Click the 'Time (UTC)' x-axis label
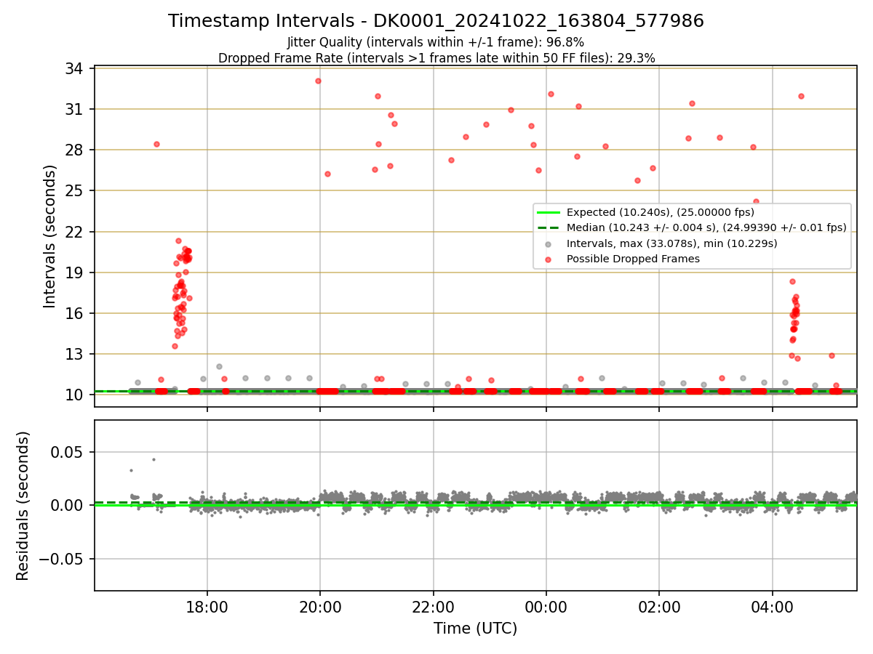 point(475,629)
